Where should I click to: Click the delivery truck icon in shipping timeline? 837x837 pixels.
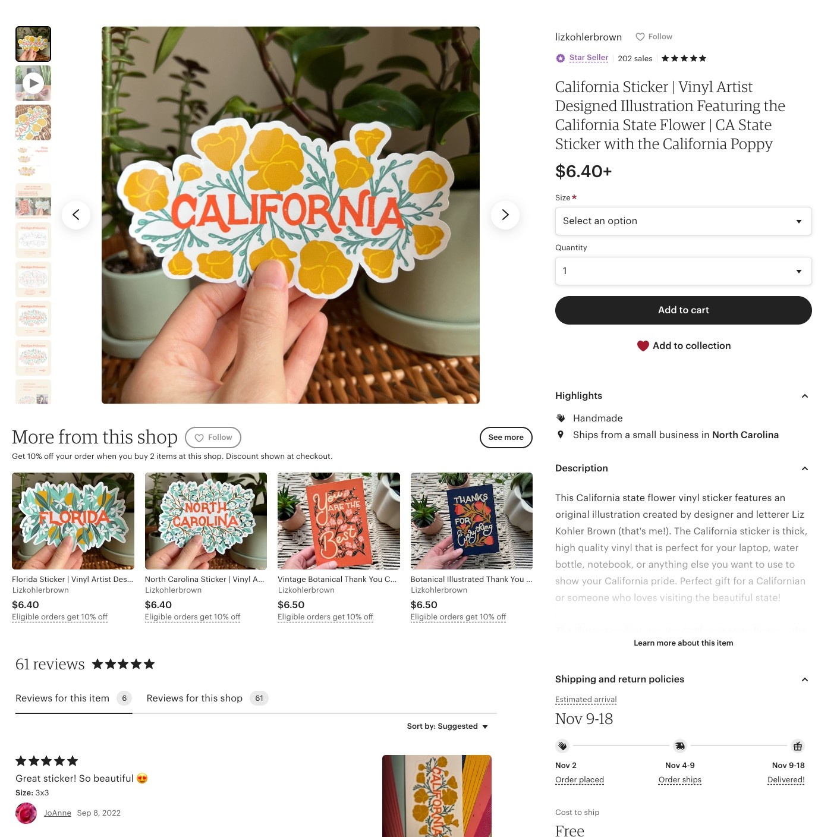click(x=680, y=745)
